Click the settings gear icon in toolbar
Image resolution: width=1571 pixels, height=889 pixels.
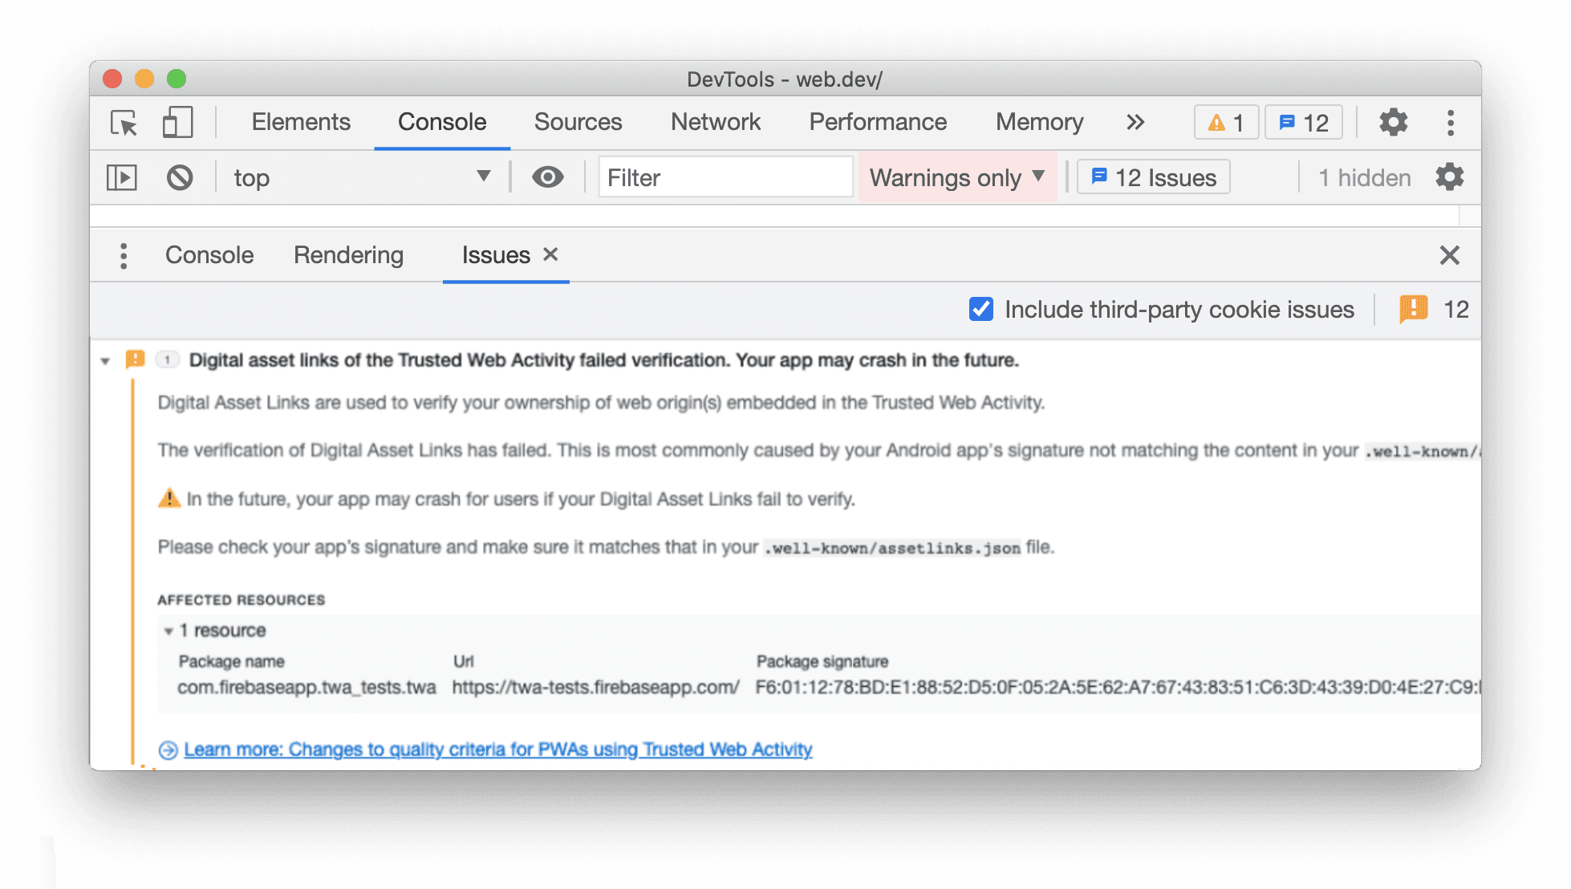click(x=1394, y=121)
